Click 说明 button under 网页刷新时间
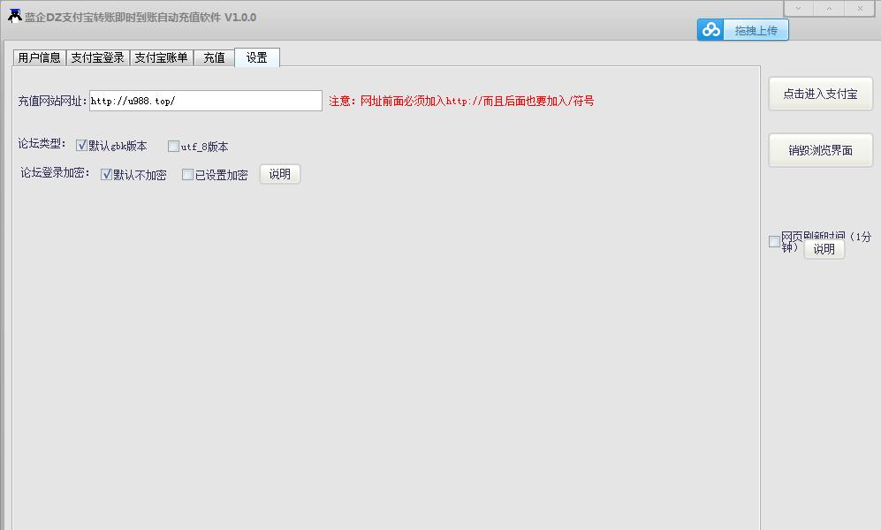The width and height of the screenshot is (881, 530). (x=824, y=249)
